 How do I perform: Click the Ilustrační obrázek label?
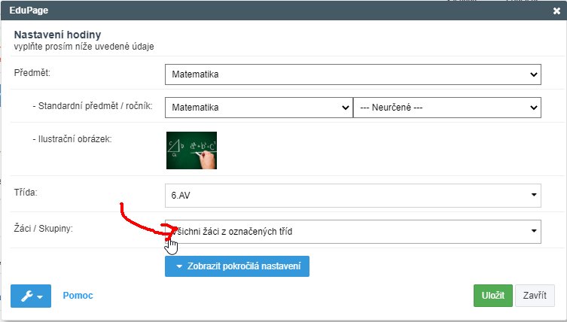coord(72,138)
